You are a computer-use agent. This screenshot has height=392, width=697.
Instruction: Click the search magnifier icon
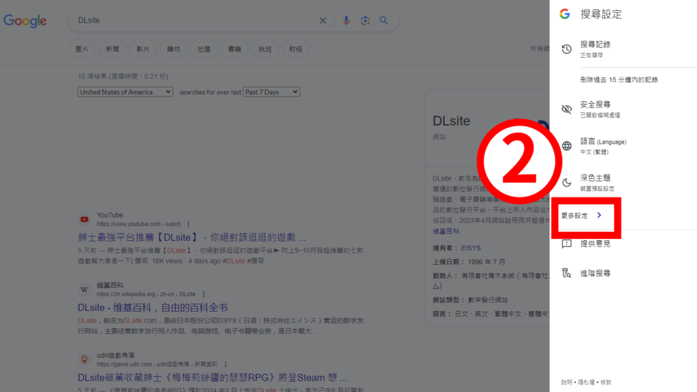point(383,20)
